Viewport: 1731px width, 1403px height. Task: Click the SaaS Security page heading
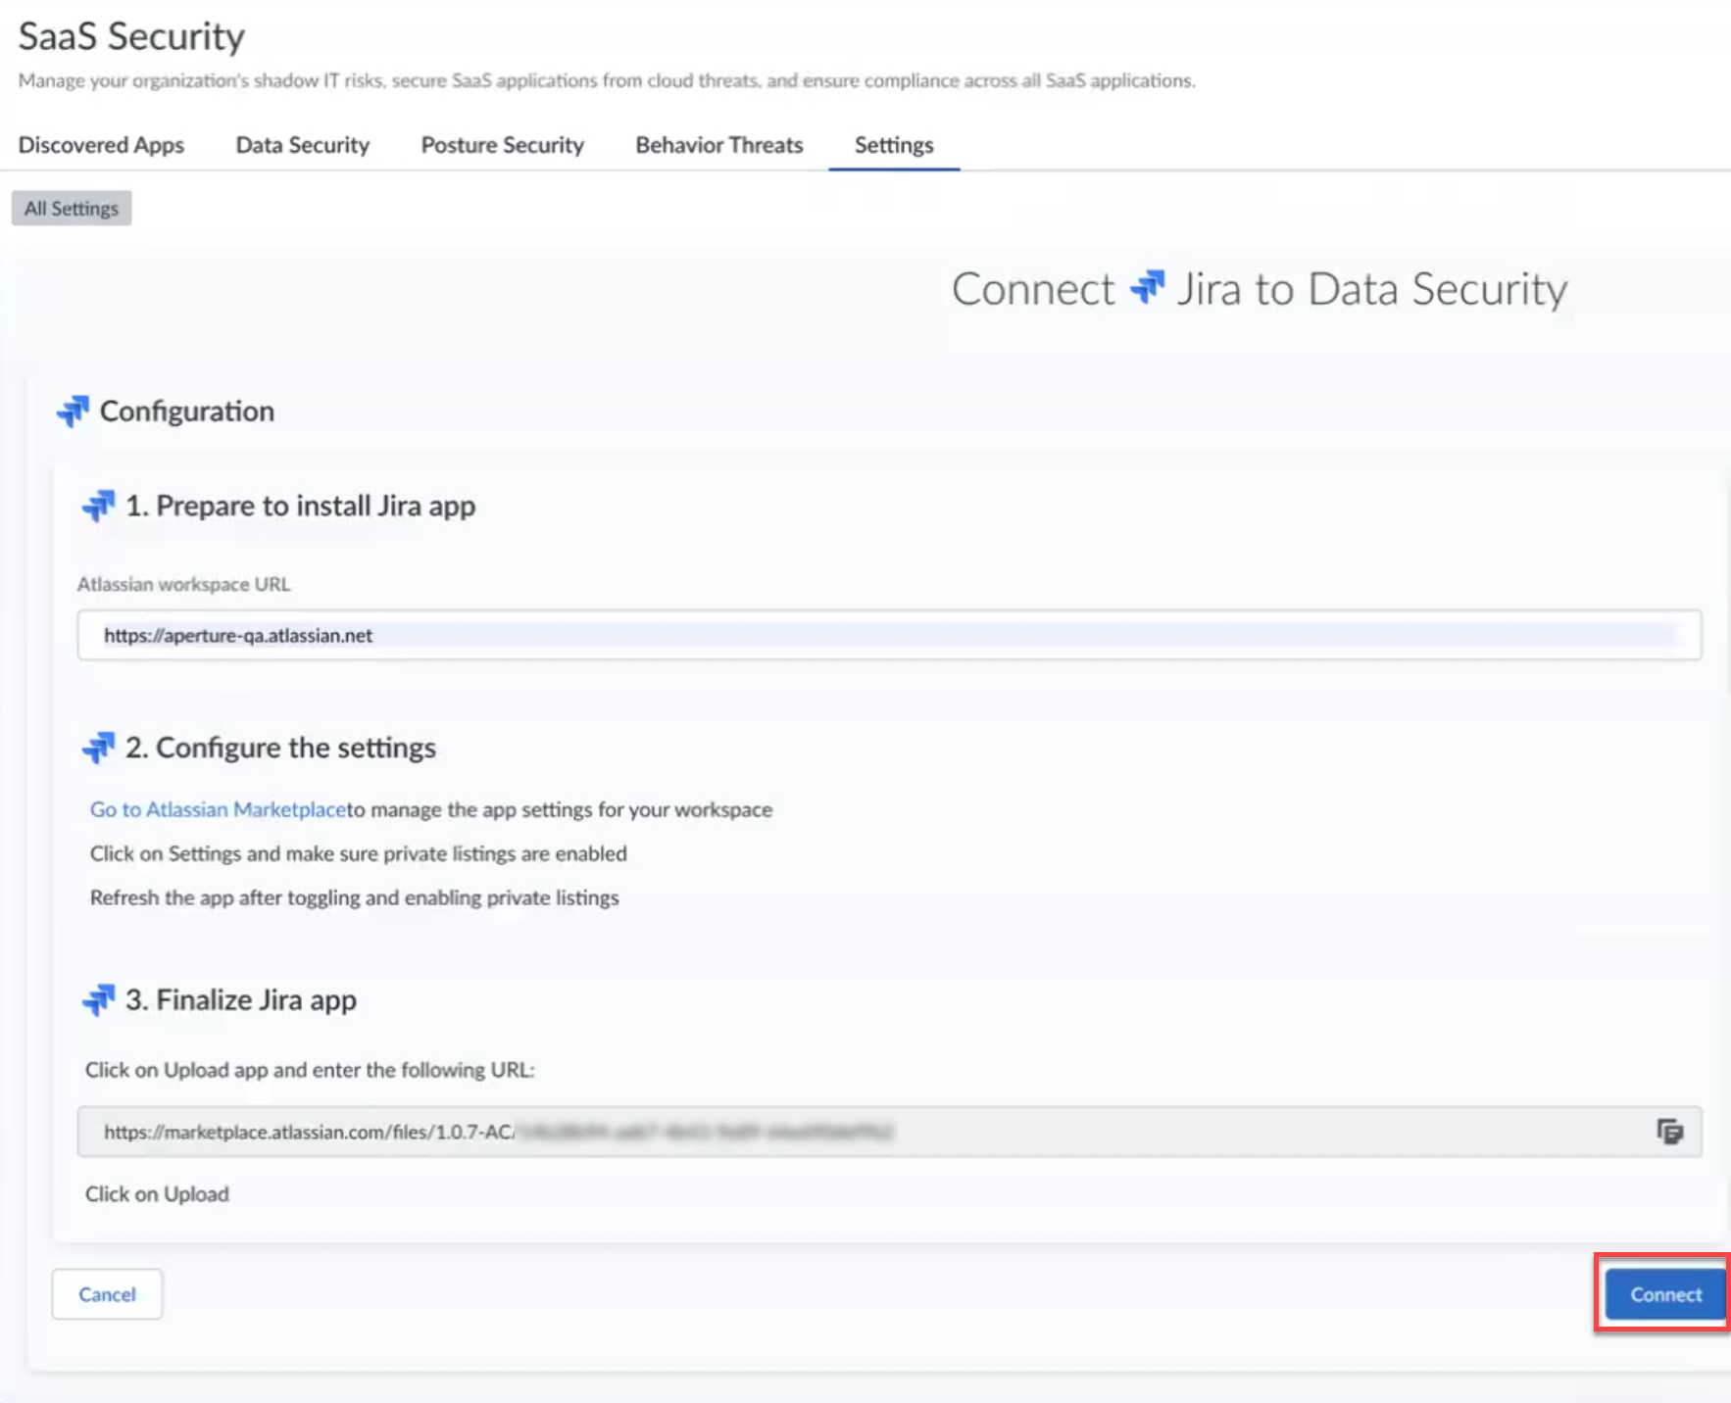131,36
